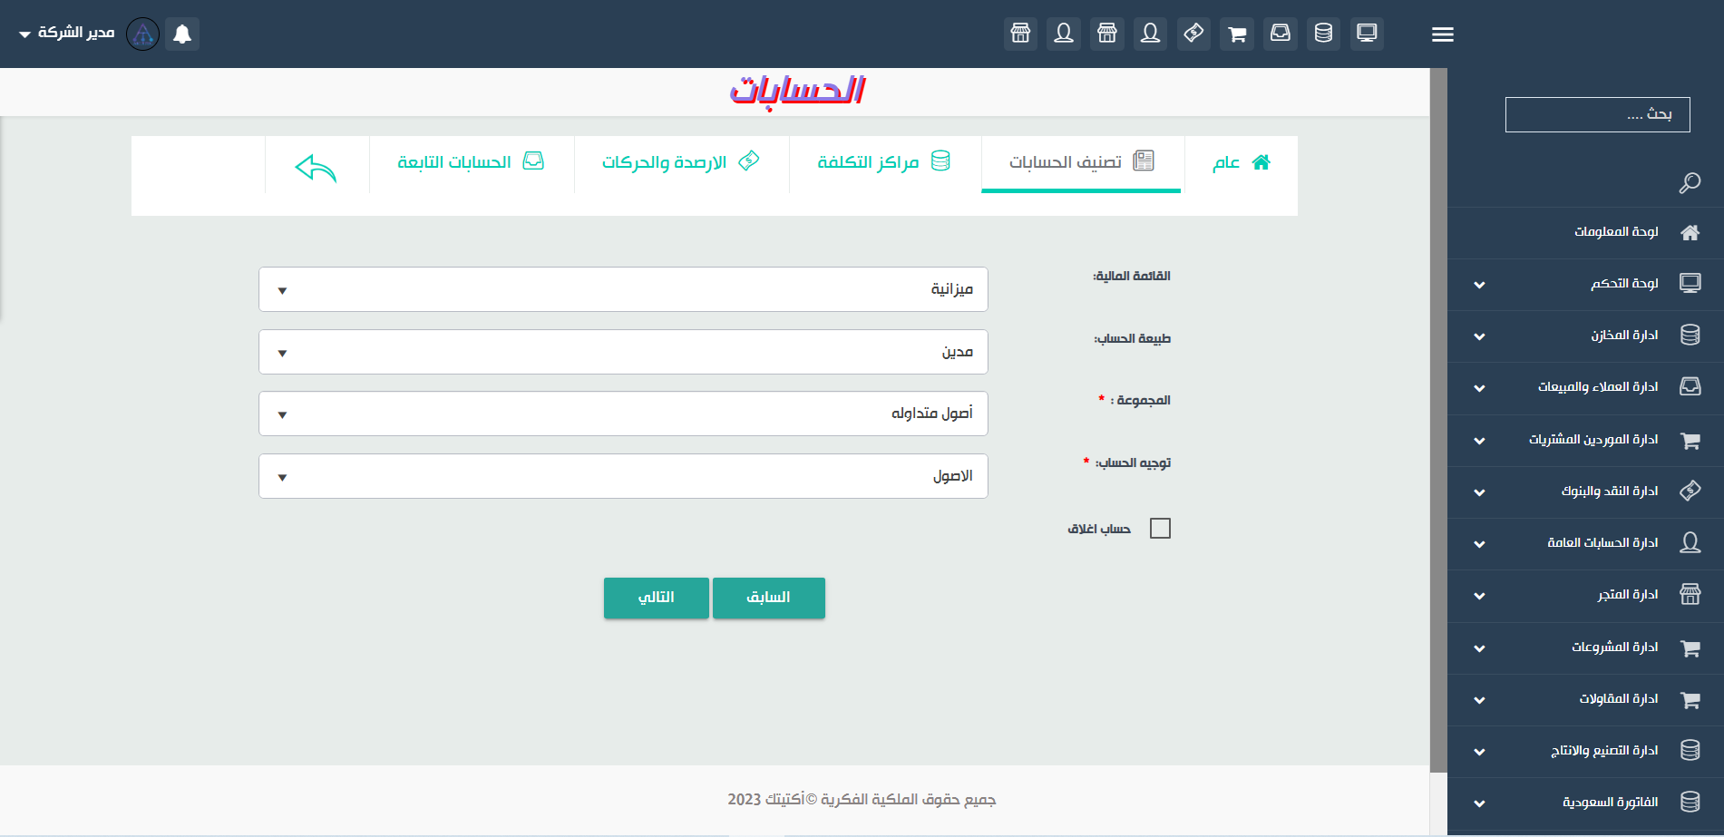Expand ادارة الحسابات العامة sidebar menu

pos(1585,544)
